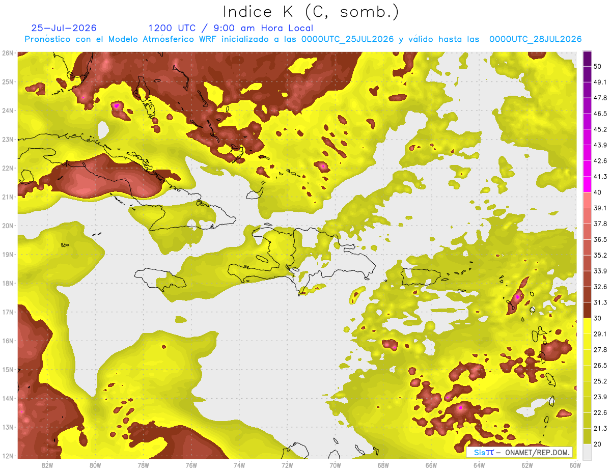
Task: Click the colorbar value "20"
Action: pyautogui.click(x=599, y=443)
